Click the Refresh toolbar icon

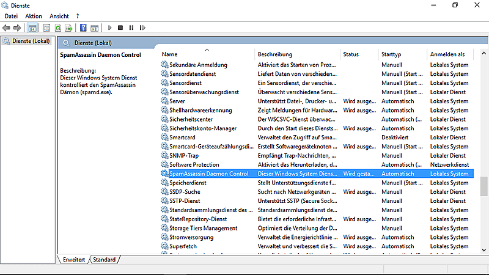click(58, 28)
